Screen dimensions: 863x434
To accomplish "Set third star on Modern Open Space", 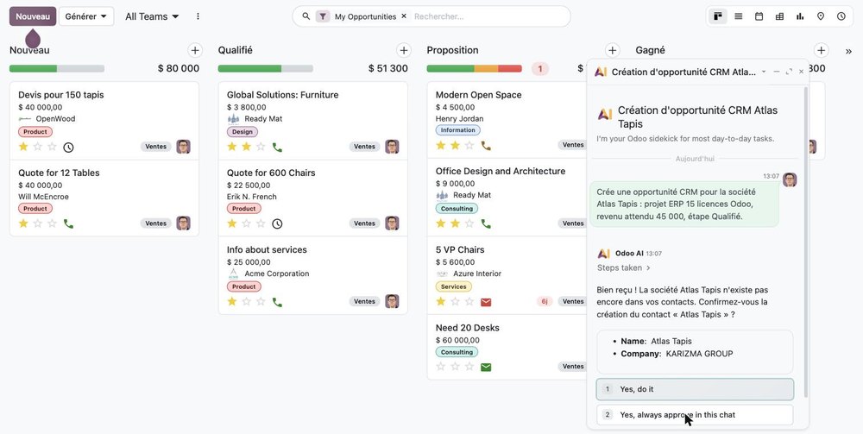I will [469, 145].
